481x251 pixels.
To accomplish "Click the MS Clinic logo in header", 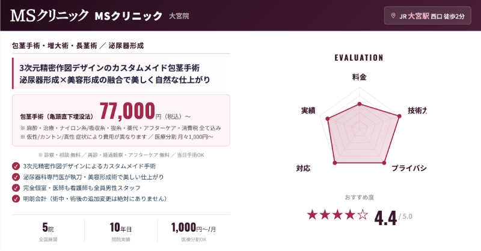I will point(49,15).
